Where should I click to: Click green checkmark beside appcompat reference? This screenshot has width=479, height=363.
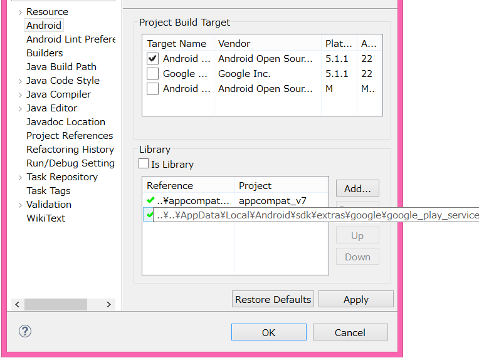150,200
